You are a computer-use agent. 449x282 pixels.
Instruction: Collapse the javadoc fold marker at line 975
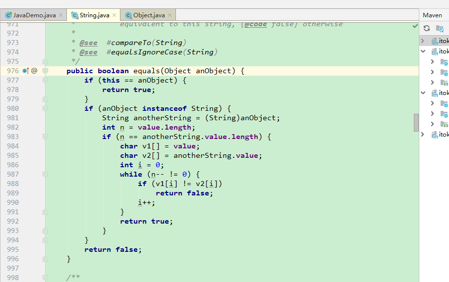(45, 61)
